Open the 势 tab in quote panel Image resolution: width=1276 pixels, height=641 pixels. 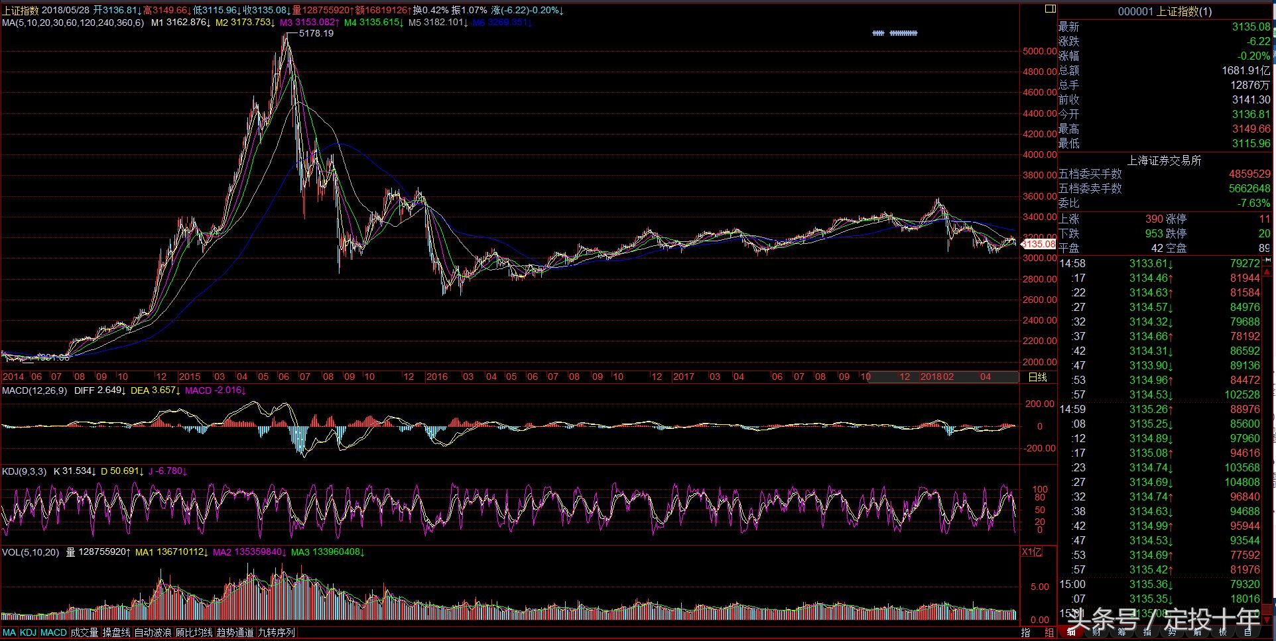tap(1172, 633)
